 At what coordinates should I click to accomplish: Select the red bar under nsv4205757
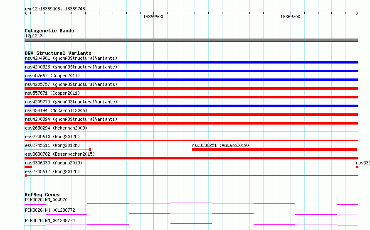coord(191,88)
